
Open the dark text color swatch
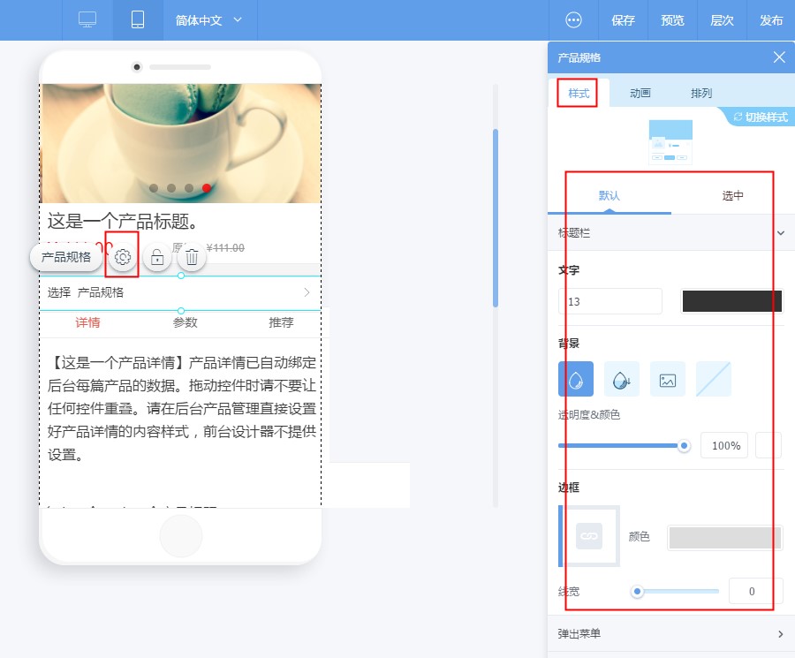(732, 301)
